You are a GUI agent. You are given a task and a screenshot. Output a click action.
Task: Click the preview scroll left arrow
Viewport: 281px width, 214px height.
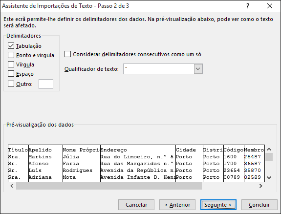click(x=12, y=186)
